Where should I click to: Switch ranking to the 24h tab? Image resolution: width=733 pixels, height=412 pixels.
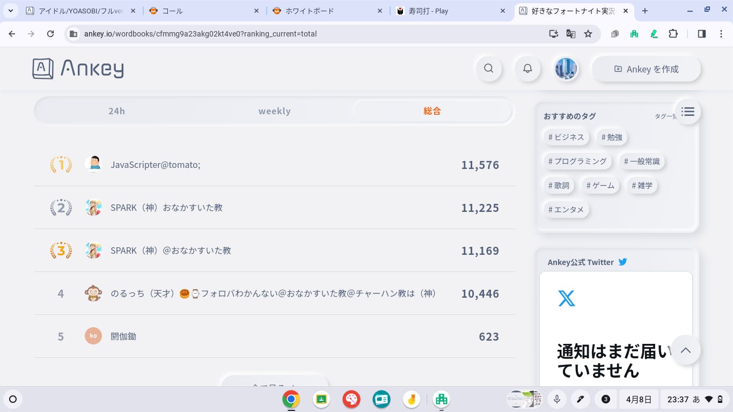click(116, 111)
